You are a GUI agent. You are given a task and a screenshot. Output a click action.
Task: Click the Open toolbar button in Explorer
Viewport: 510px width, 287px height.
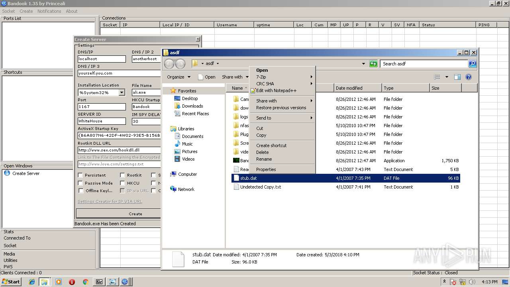click(207, 77)
